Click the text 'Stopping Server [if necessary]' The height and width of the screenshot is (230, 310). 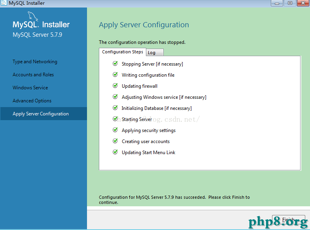[152, 64]
